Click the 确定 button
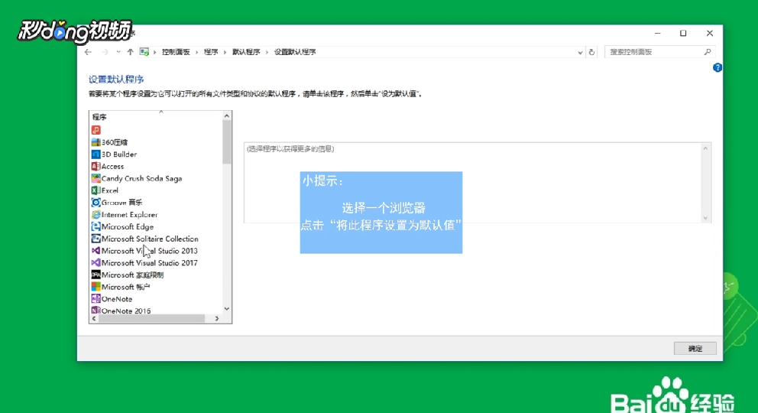Image resolution: width=758 pixels, height=413 pixels. 695,348
